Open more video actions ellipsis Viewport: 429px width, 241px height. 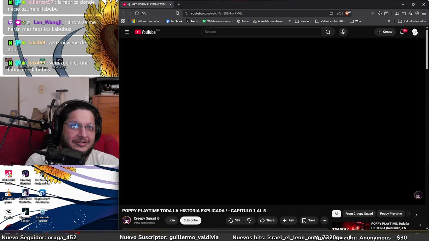pos(324,220)
